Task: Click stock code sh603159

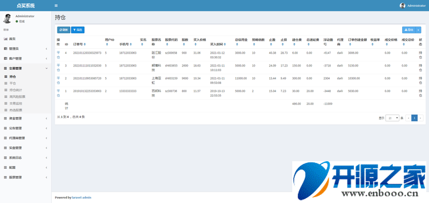Action: point(171,78)
